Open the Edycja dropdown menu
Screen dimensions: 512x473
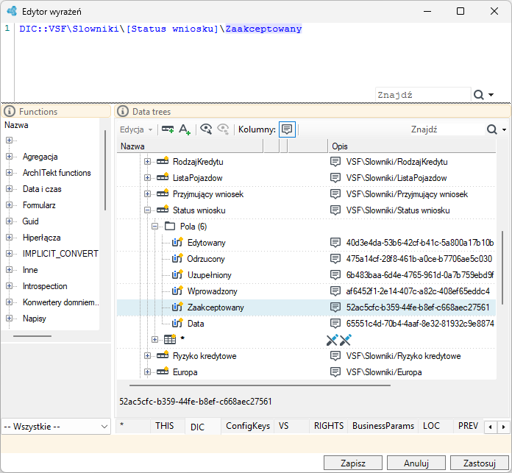(x=136, y=129)
